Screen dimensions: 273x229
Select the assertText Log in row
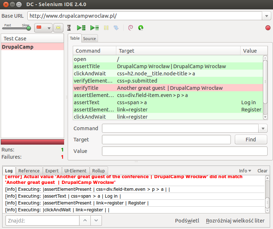coord(168,102)
